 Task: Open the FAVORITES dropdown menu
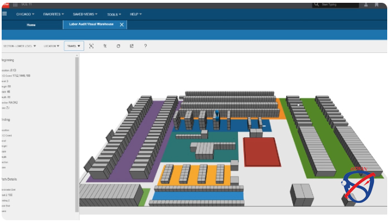coord(53,14)
